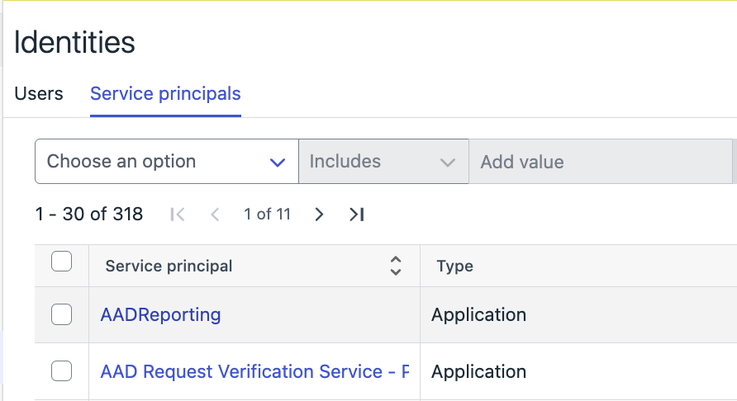Click the Identities page heading
The height and width of the screenshot is (401, 737).
coord(74,42)
